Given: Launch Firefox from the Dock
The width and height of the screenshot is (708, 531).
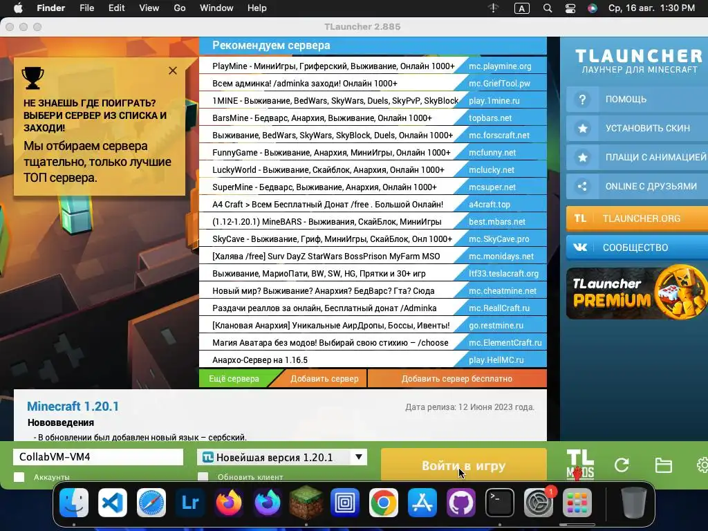Looking at the screenshot, I should pyautogui.click(x=228, y=502).
